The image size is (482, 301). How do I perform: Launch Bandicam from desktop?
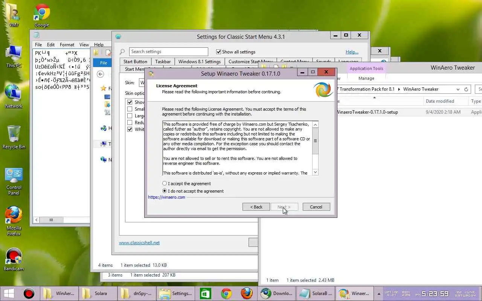point(14,259)
